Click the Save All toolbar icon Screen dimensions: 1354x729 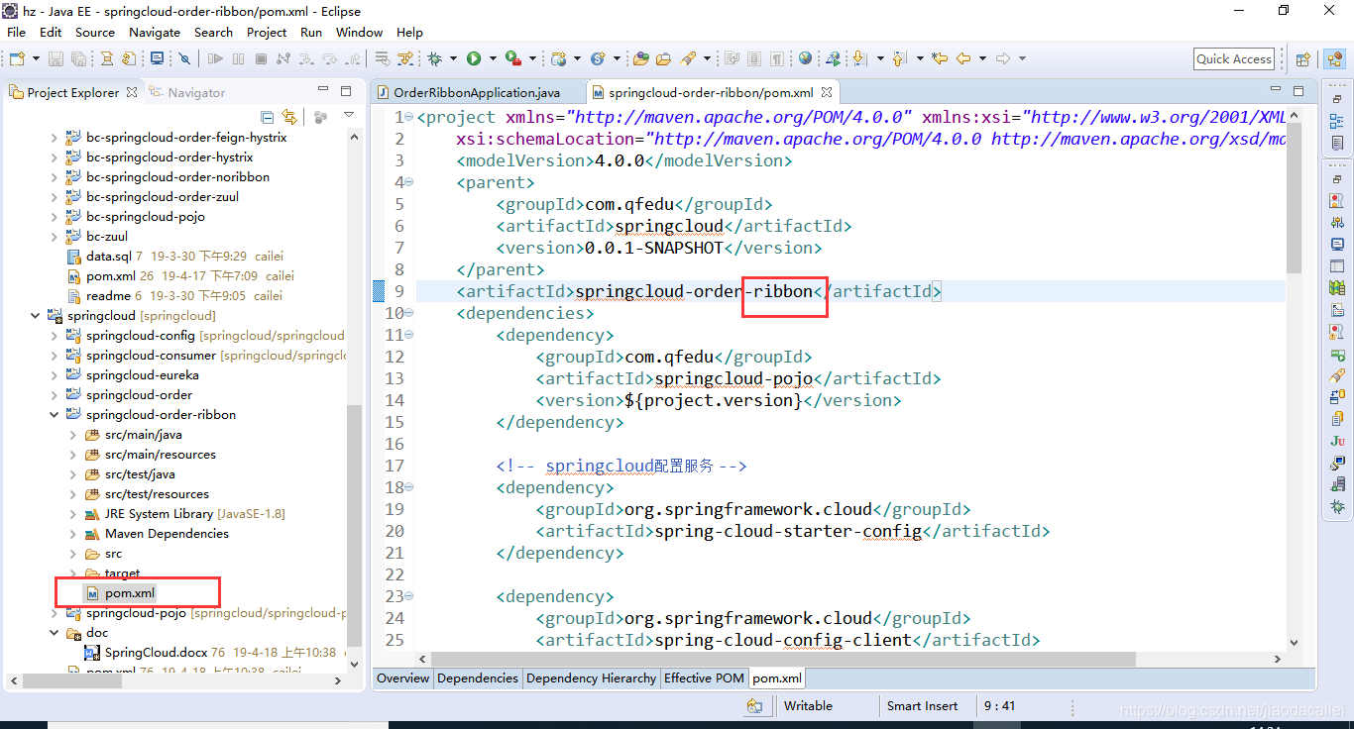(78, 58)
